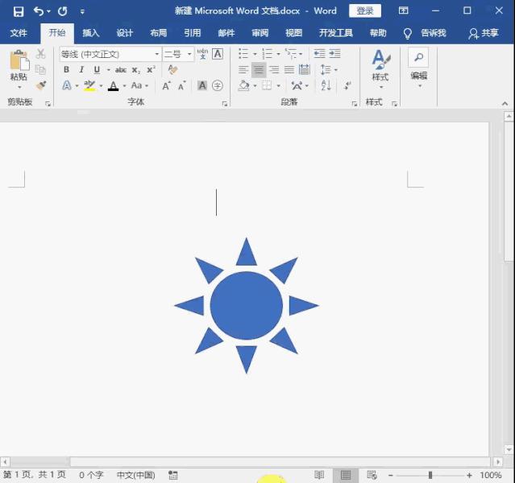Open the 编辑 editing group

(419, 68)
